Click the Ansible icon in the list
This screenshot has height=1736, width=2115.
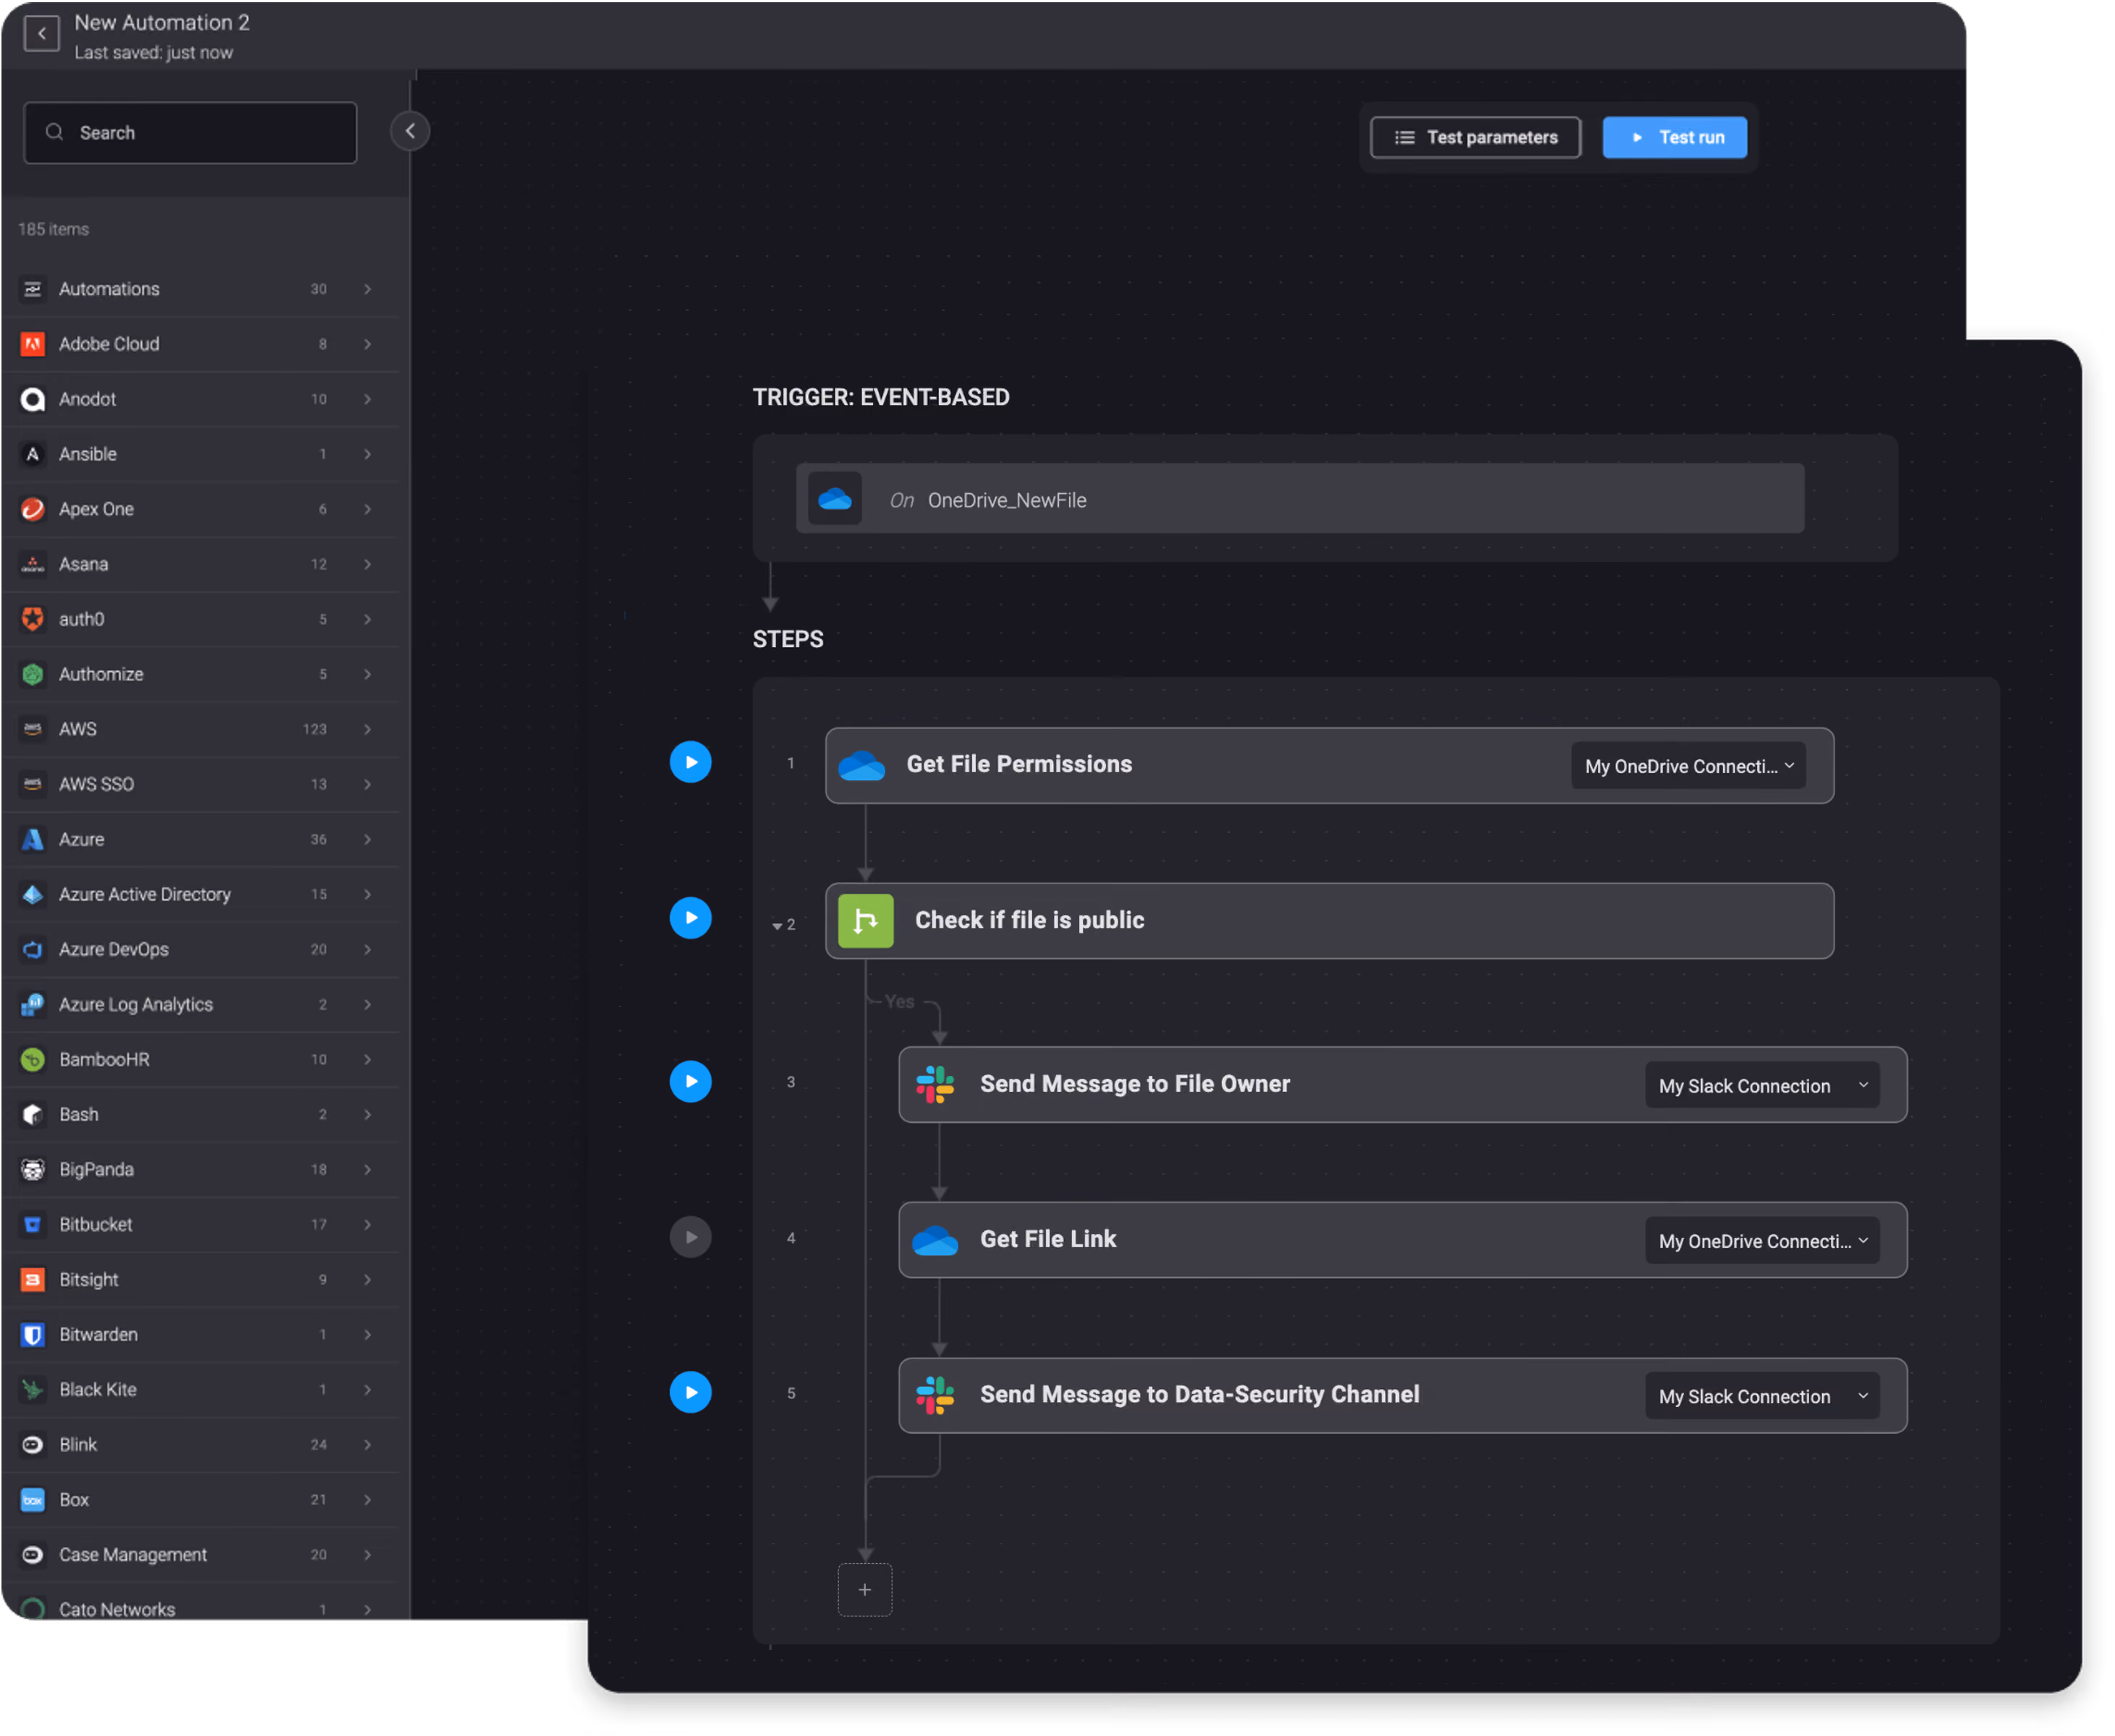pos(33,455)
